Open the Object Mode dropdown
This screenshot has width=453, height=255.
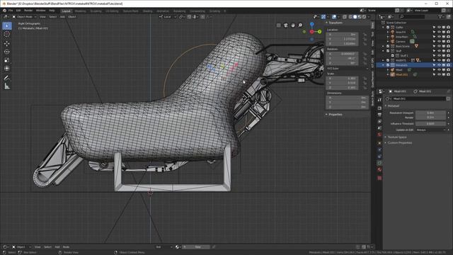(24, 17)
